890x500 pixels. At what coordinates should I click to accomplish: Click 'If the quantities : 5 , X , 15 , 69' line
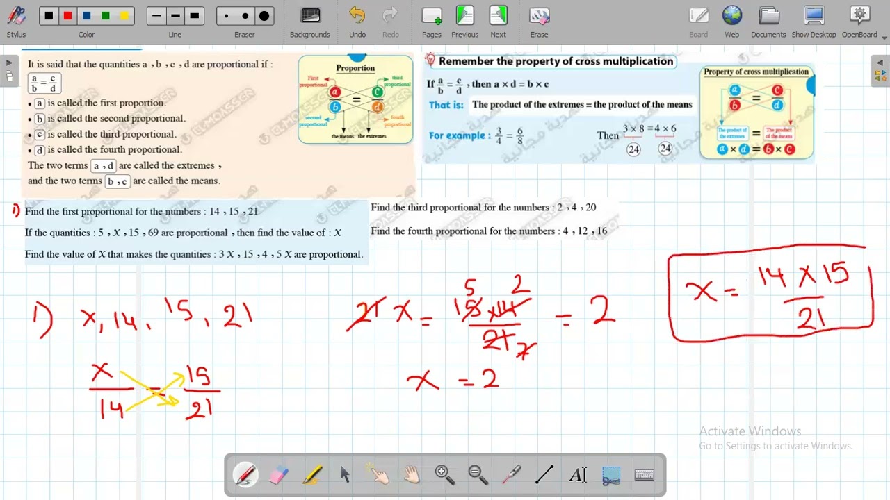(x=183, y=233)
